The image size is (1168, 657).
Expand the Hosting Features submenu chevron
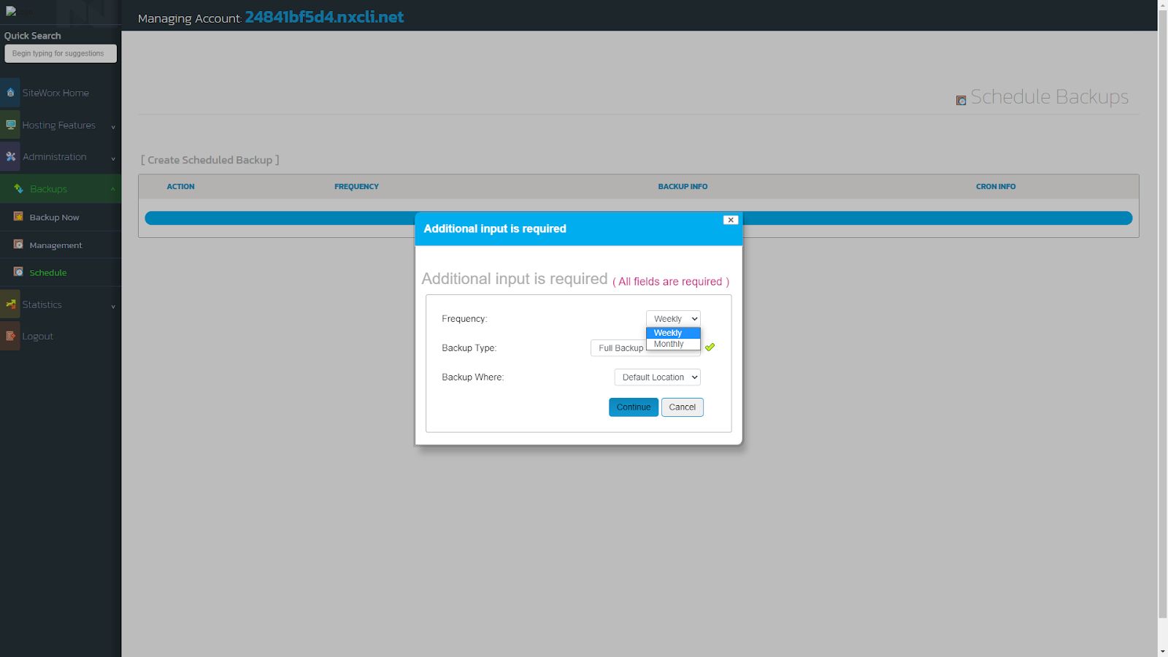click(x=112, y=127)
